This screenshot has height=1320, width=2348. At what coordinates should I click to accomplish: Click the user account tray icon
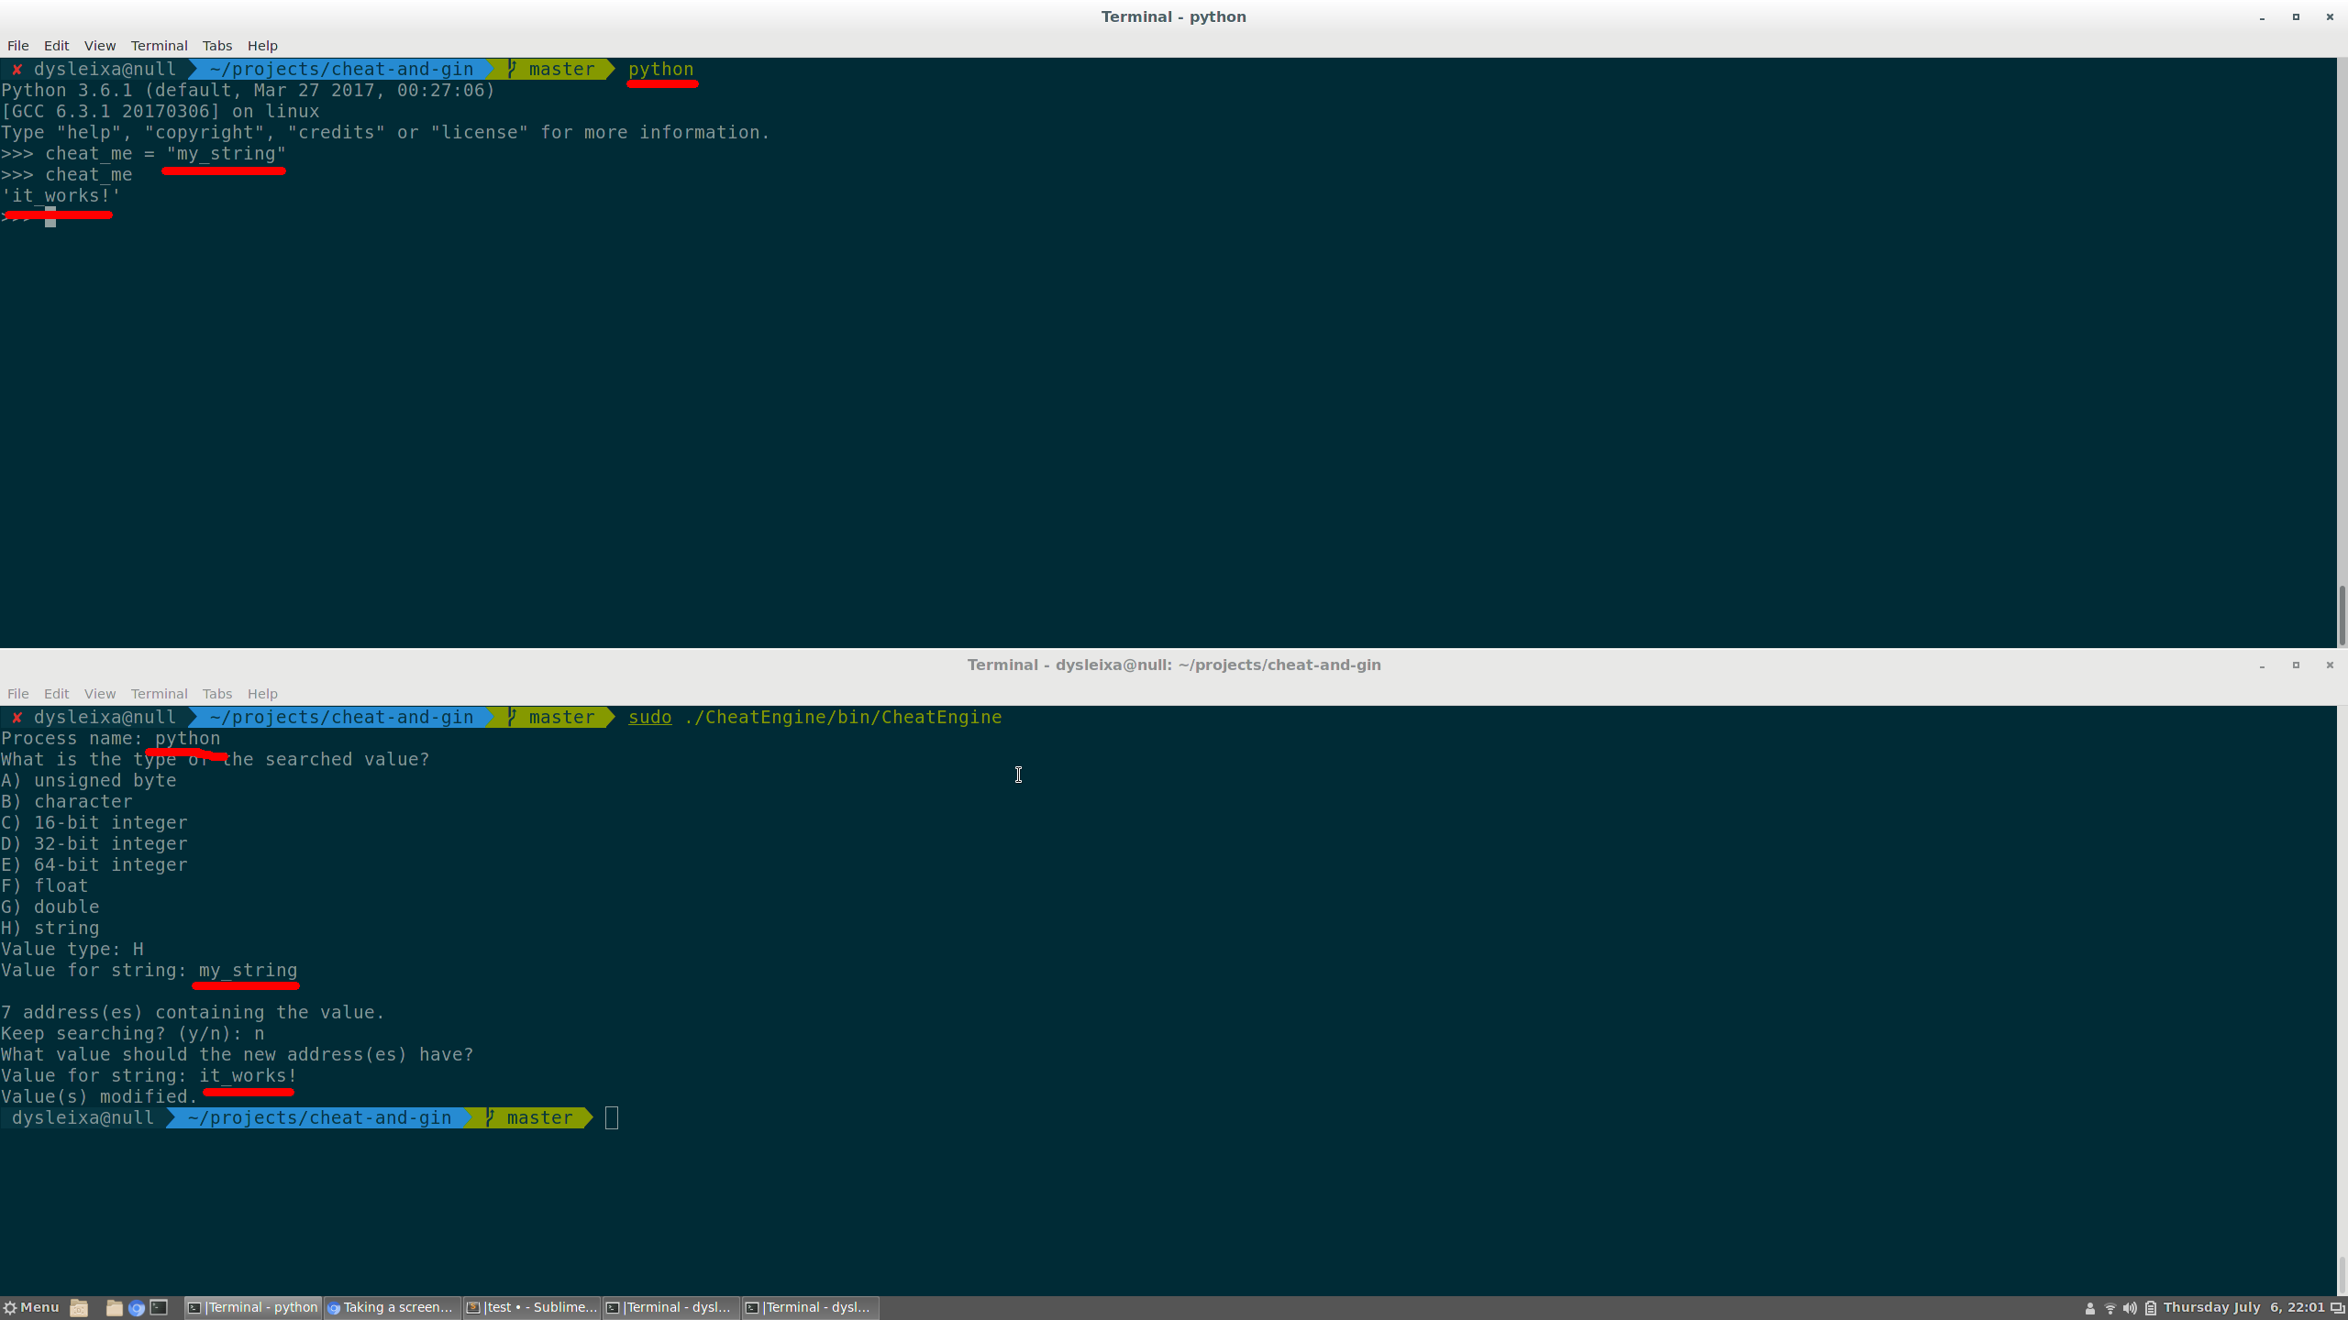click(2089, 1308)
